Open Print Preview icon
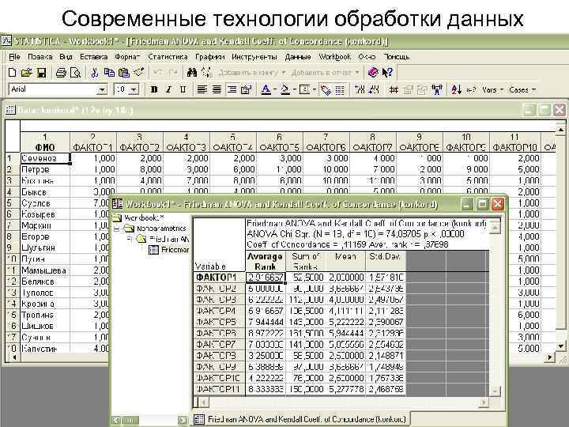This screenshot has height=427, width=569. [x=75, y=73]
